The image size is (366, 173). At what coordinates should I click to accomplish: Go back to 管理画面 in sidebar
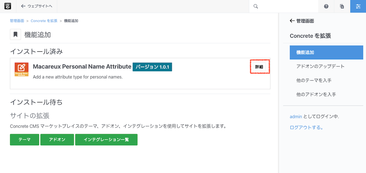click(x=302, y=21)
